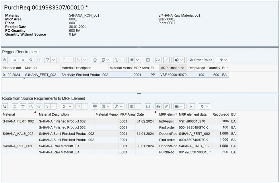Click Sort Descending in Route section toolbar
Screen dimensions: 280x183
[x=23, y=106]
